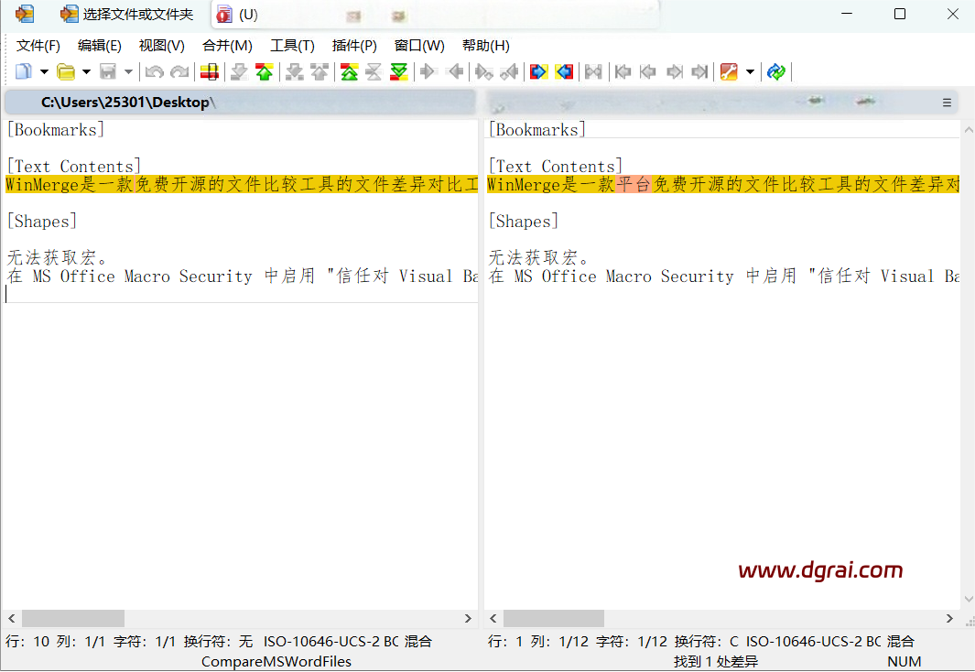Click the New document toolbar icon
The image size is (975, 672).
(23, 71)
